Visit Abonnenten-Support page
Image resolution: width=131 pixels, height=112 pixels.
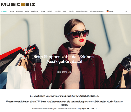(97, 11)
